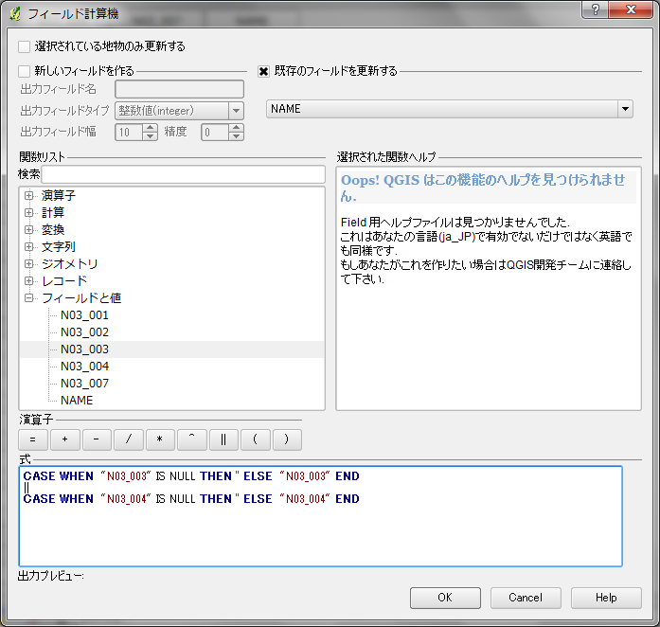Image resolution: width=660 pixels, height=627 pixels.
Task: Collapse the フィールドと値 tree node
Action: tap(29, 298)
